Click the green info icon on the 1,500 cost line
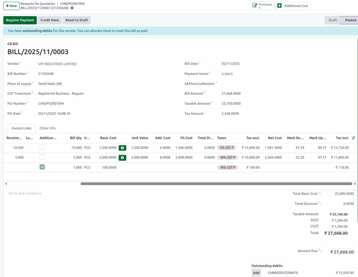The image size is (358, 277). click(x=122, y=148)
